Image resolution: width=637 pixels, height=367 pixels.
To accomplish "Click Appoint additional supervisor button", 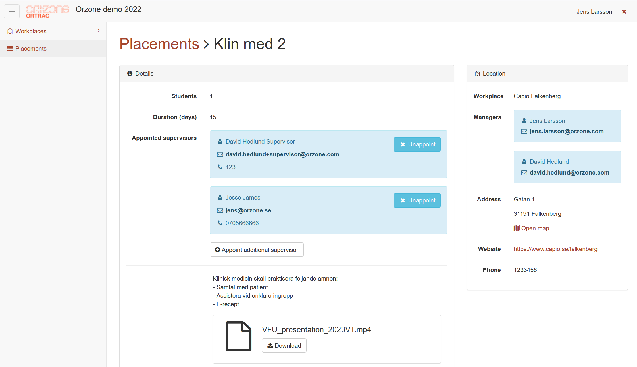I will (x=257, y=250).
